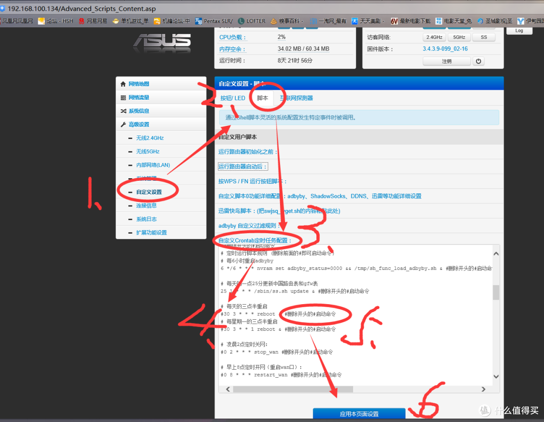
Task: Open the 系统信息 shuffle icon
Action: (x=123, y=111)
